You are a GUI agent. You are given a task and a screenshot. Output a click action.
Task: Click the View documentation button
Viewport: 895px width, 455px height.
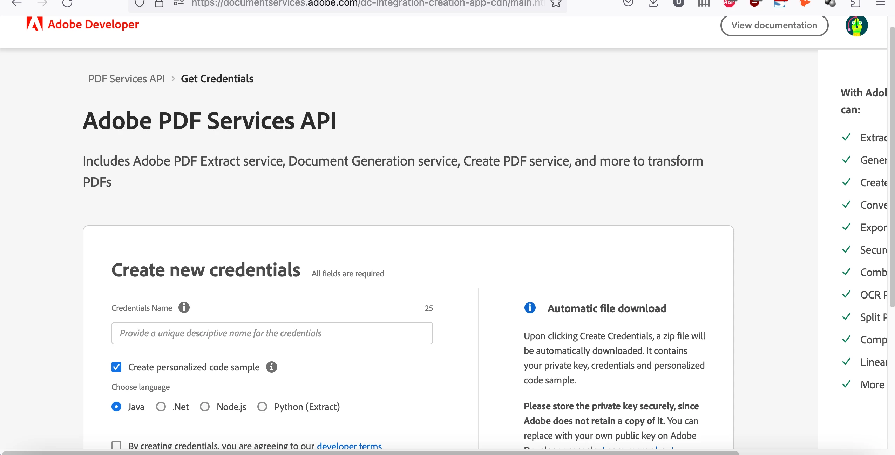point(774,26)
